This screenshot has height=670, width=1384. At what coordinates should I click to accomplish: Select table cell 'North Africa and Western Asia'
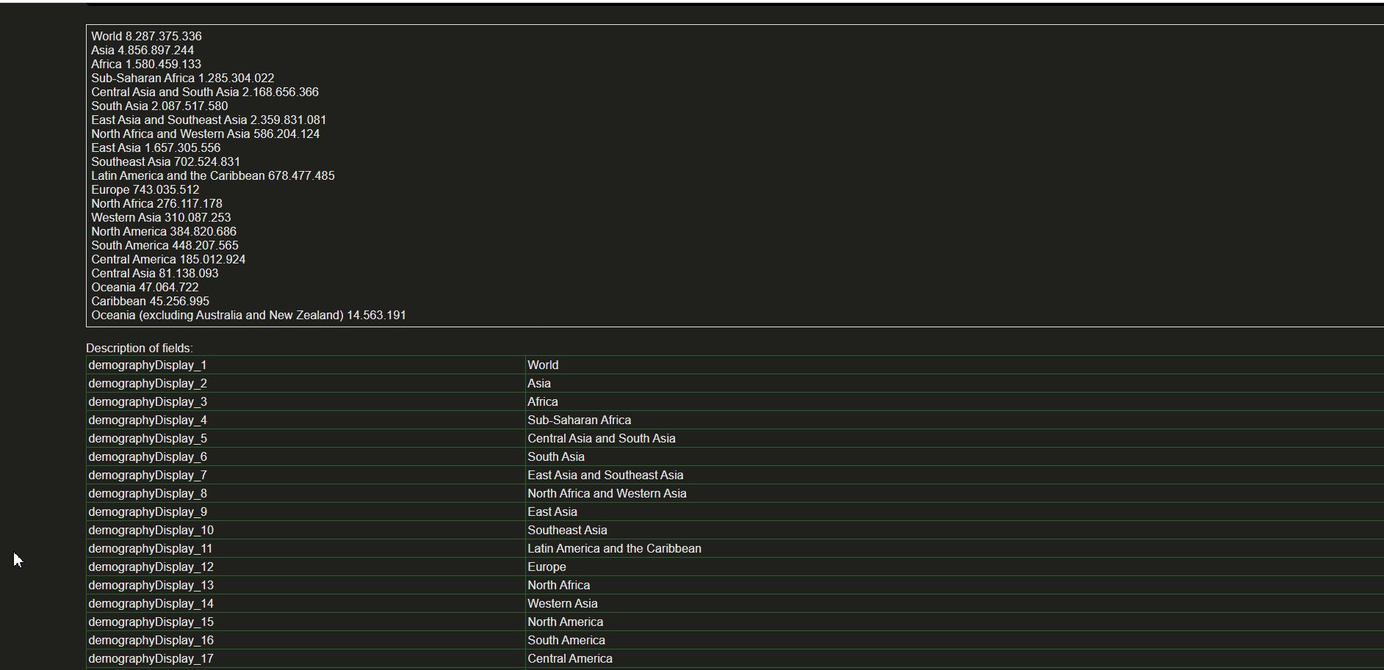tap(955, 493)
